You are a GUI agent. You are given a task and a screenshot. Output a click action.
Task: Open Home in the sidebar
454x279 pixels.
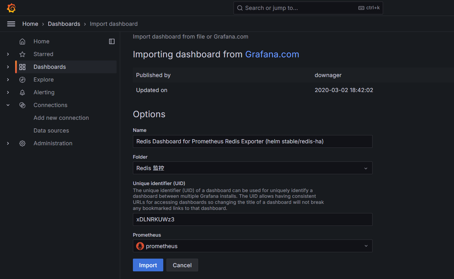coord(42,41)
